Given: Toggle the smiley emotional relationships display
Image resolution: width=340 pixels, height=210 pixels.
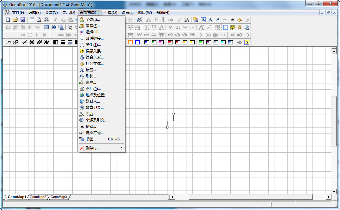Looking at the screenshot, I should pos(233,27).
